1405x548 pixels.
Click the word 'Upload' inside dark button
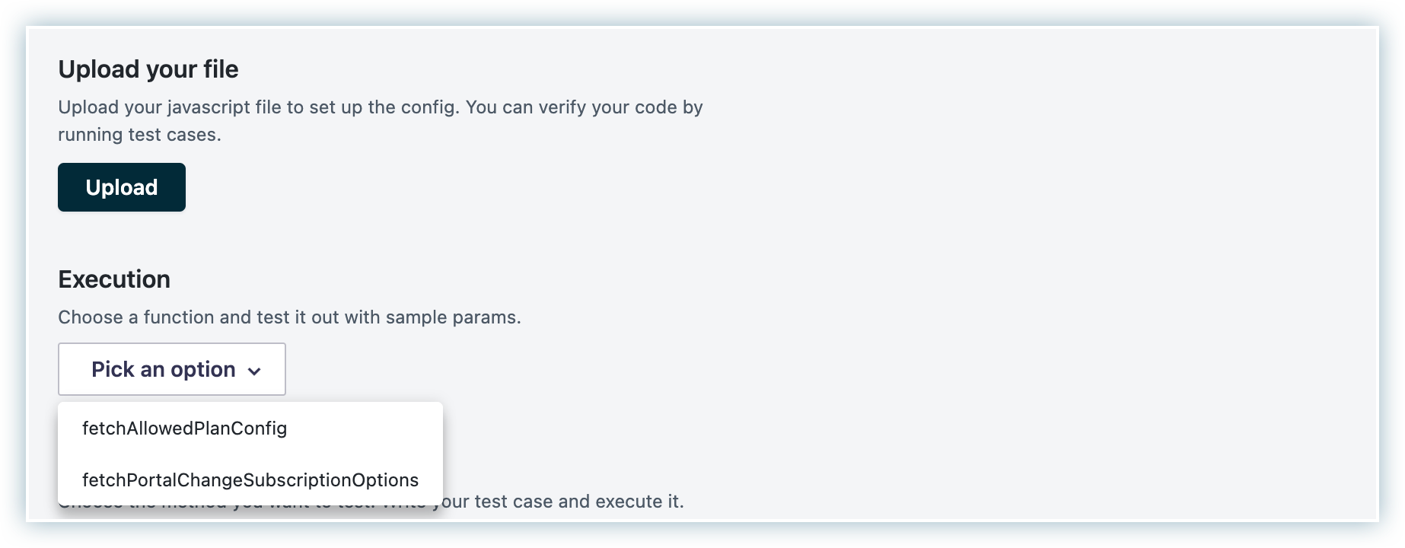pyautogui.click(x=121, y=187)
